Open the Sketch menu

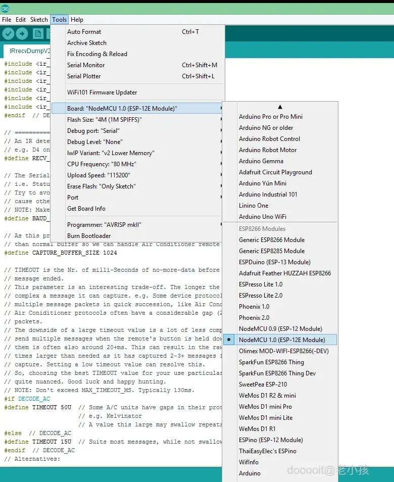tap(39, 20)
